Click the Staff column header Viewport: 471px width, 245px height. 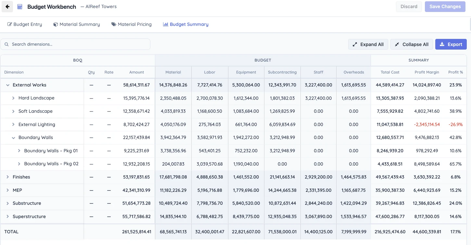tap(319, 72)
